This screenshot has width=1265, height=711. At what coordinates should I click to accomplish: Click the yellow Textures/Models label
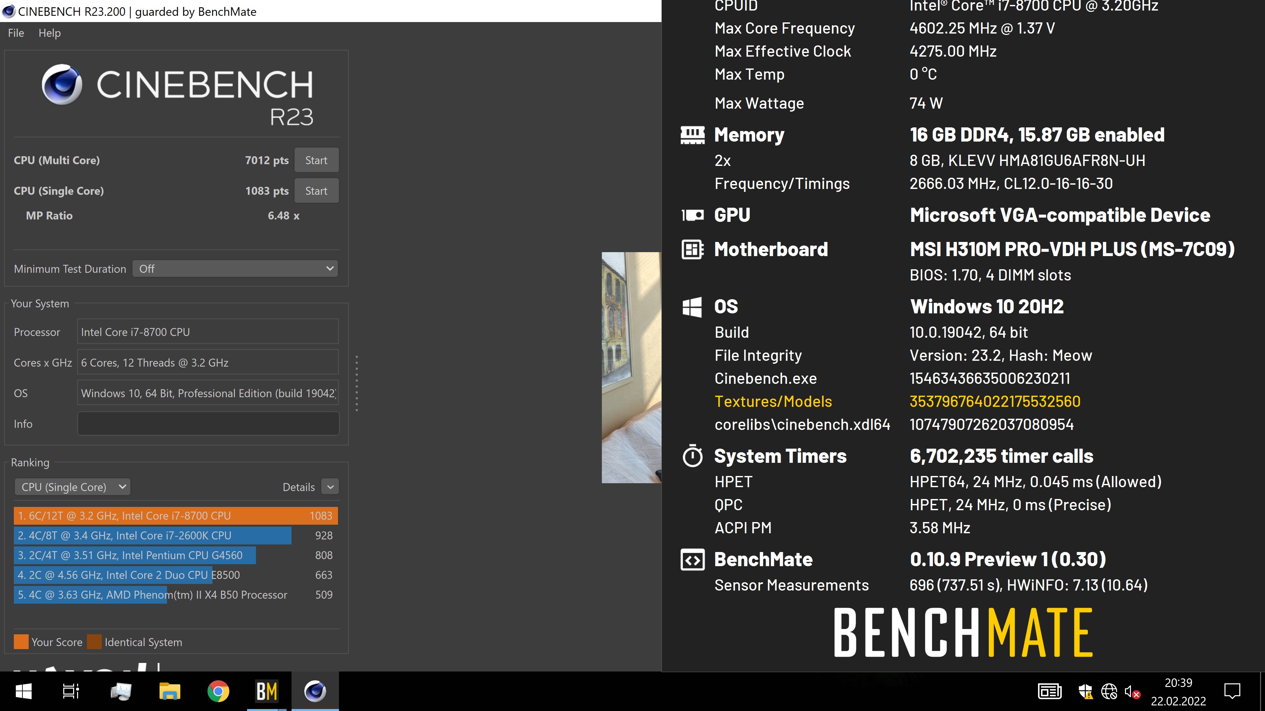click(x=773, y=401)
